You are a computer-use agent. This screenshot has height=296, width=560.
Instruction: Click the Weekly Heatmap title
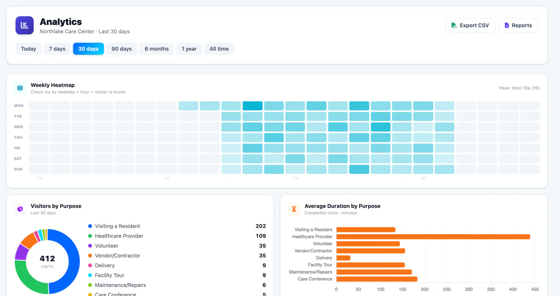52,85
